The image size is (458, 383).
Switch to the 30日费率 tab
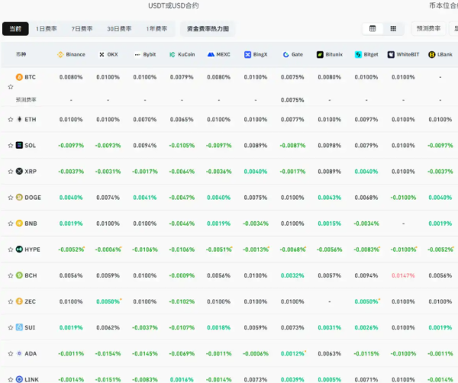tap(118, 28)
